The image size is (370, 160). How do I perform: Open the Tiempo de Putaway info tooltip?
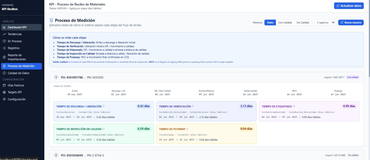click(187, 129)
